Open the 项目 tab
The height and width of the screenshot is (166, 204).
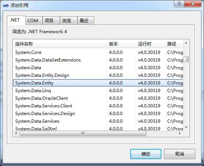coord(51,21)
